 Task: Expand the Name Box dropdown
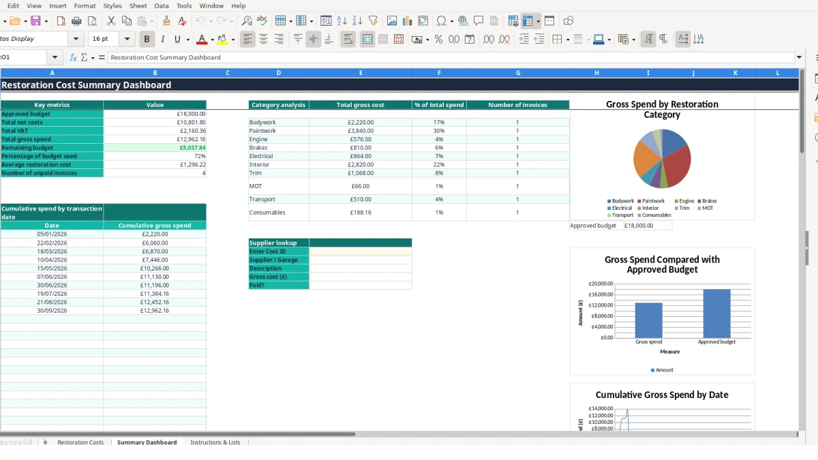(55, 57)
